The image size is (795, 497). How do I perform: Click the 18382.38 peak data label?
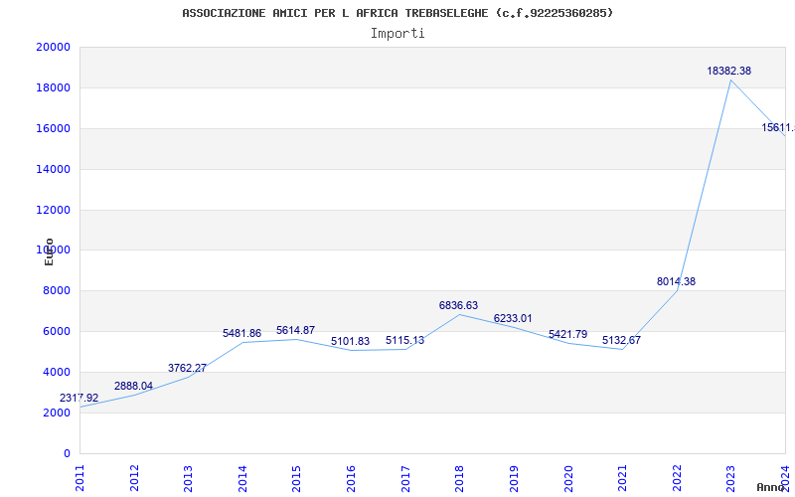click(729, 72)
